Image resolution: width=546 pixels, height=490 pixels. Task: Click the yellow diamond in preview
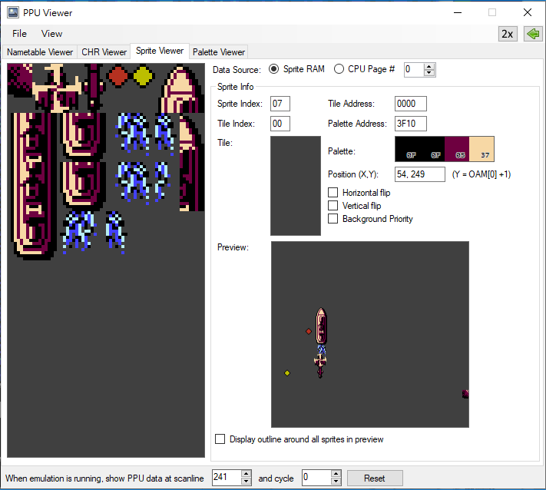[x=287, y=373]
